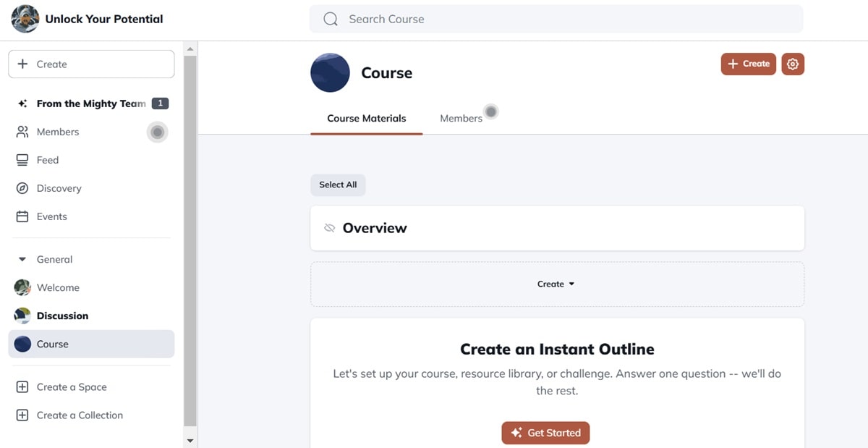
Task: Click the Search Course input field
Action: coord(564,20)
